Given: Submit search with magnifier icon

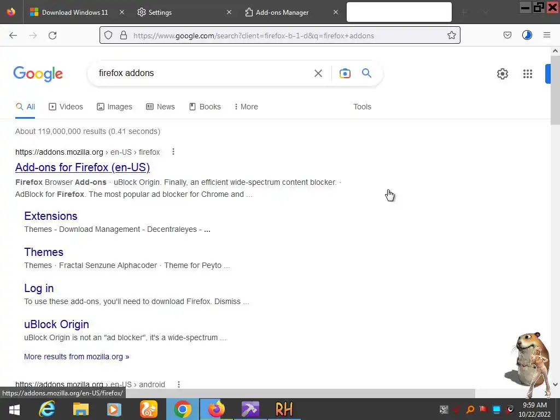Looking at the screenshot, I should click(366, 73).
